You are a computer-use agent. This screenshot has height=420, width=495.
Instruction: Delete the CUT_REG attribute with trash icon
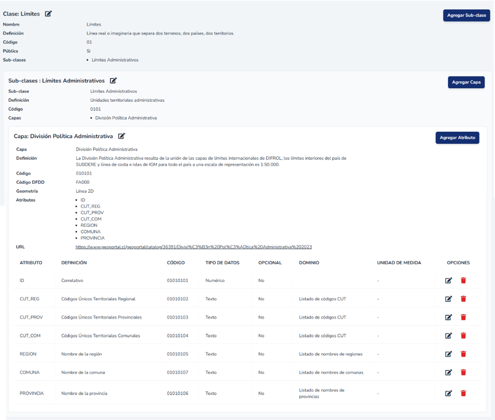pos(463,299)
